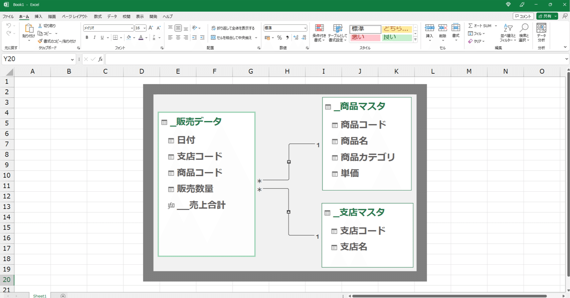Switch to the Insert (挿入) tab

click(x=38, y=16)
